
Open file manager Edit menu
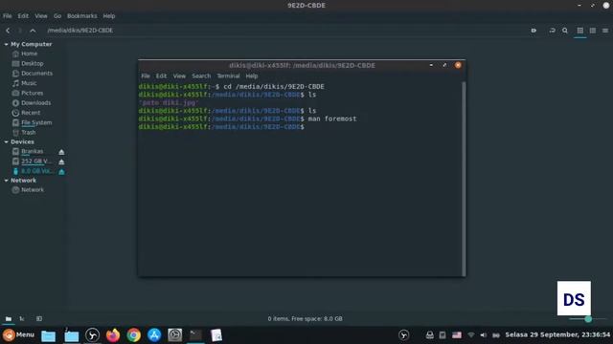point(23,16)
